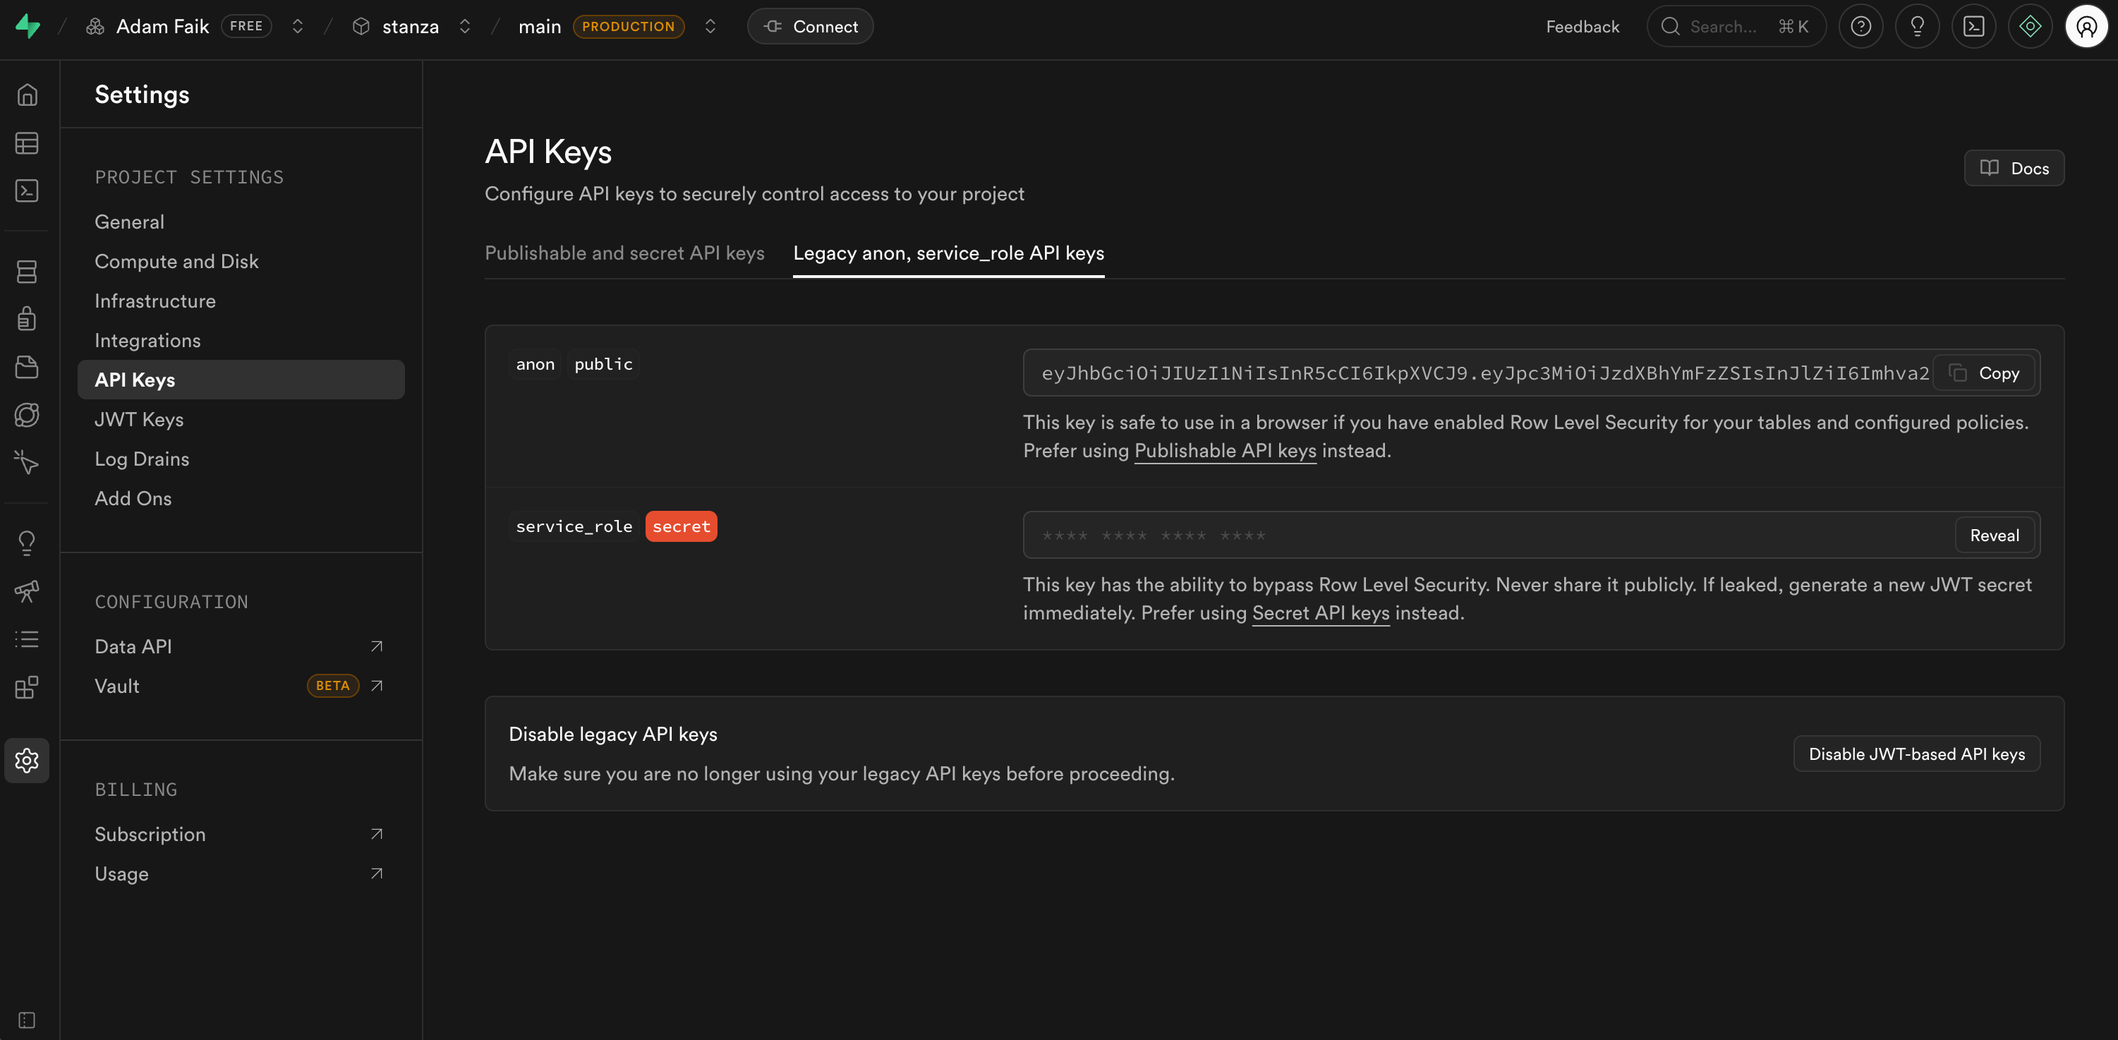Open the Database sidebar icon
The width and height of the screenshot is (2118, 1040).
click(27, 272)
